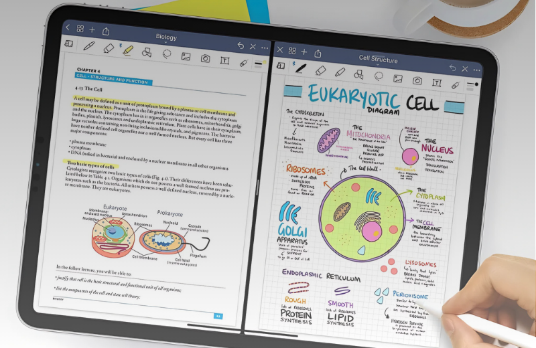Pick the yellow highlighter in the Biology pane

127,50
